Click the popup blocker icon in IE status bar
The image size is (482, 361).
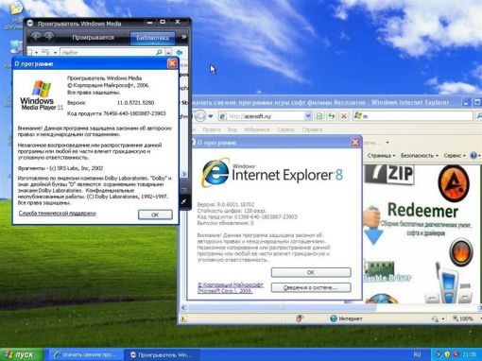click(300, 318)
